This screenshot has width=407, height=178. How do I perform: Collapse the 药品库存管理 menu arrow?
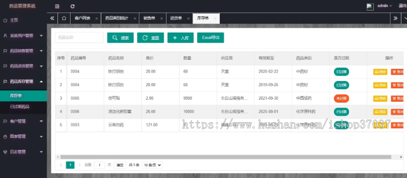click(42, 82)
